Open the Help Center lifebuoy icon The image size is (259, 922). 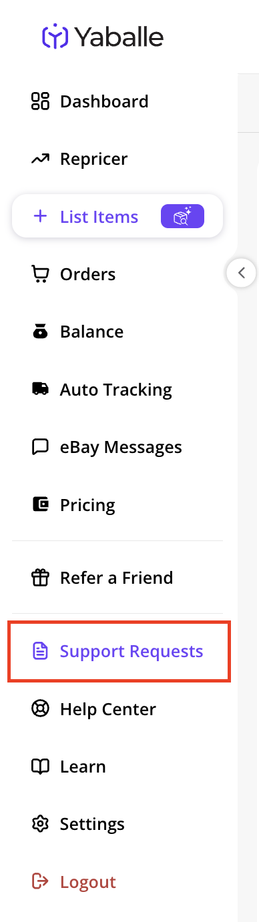click(41, 709)
